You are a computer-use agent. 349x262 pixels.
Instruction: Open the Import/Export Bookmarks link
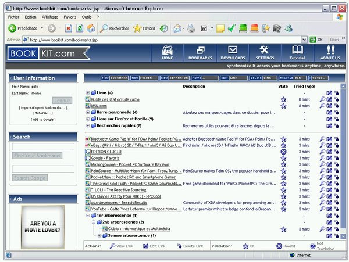point(43,108)
